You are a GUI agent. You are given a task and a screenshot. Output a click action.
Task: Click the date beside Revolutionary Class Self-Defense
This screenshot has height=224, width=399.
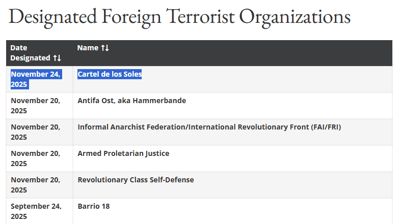(x=35, y=185)
